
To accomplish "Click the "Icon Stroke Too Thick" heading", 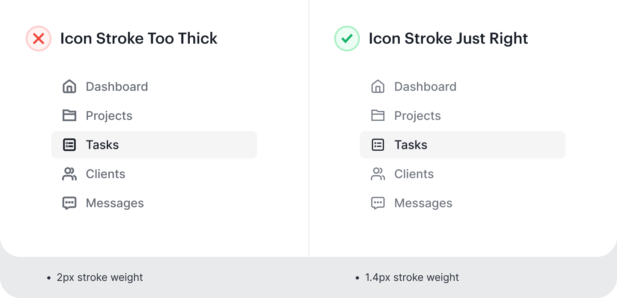I will click(139, 39).
